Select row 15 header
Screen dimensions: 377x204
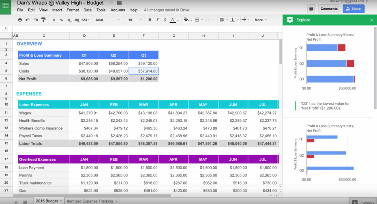6,143
